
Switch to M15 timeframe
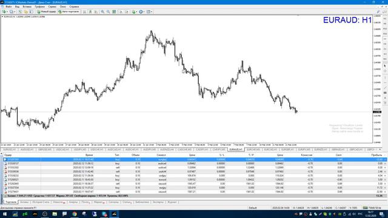[385, 28]
